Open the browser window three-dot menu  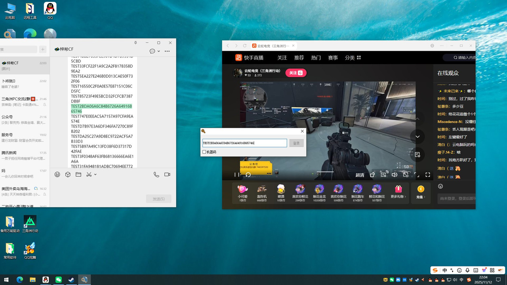pyautogui.click(x=442, y=46)
